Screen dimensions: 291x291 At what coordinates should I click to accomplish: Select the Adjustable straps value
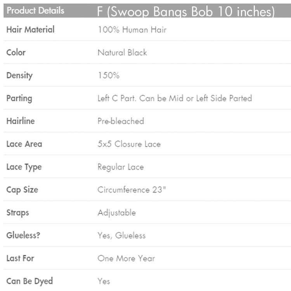click(x=117, y=213)
